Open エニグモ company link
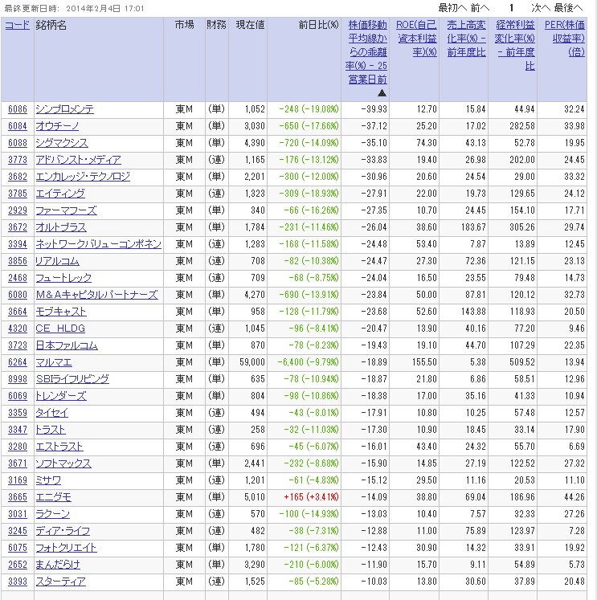Image resolution: width=597 pixels, height=600 pixels. (54, 496)
